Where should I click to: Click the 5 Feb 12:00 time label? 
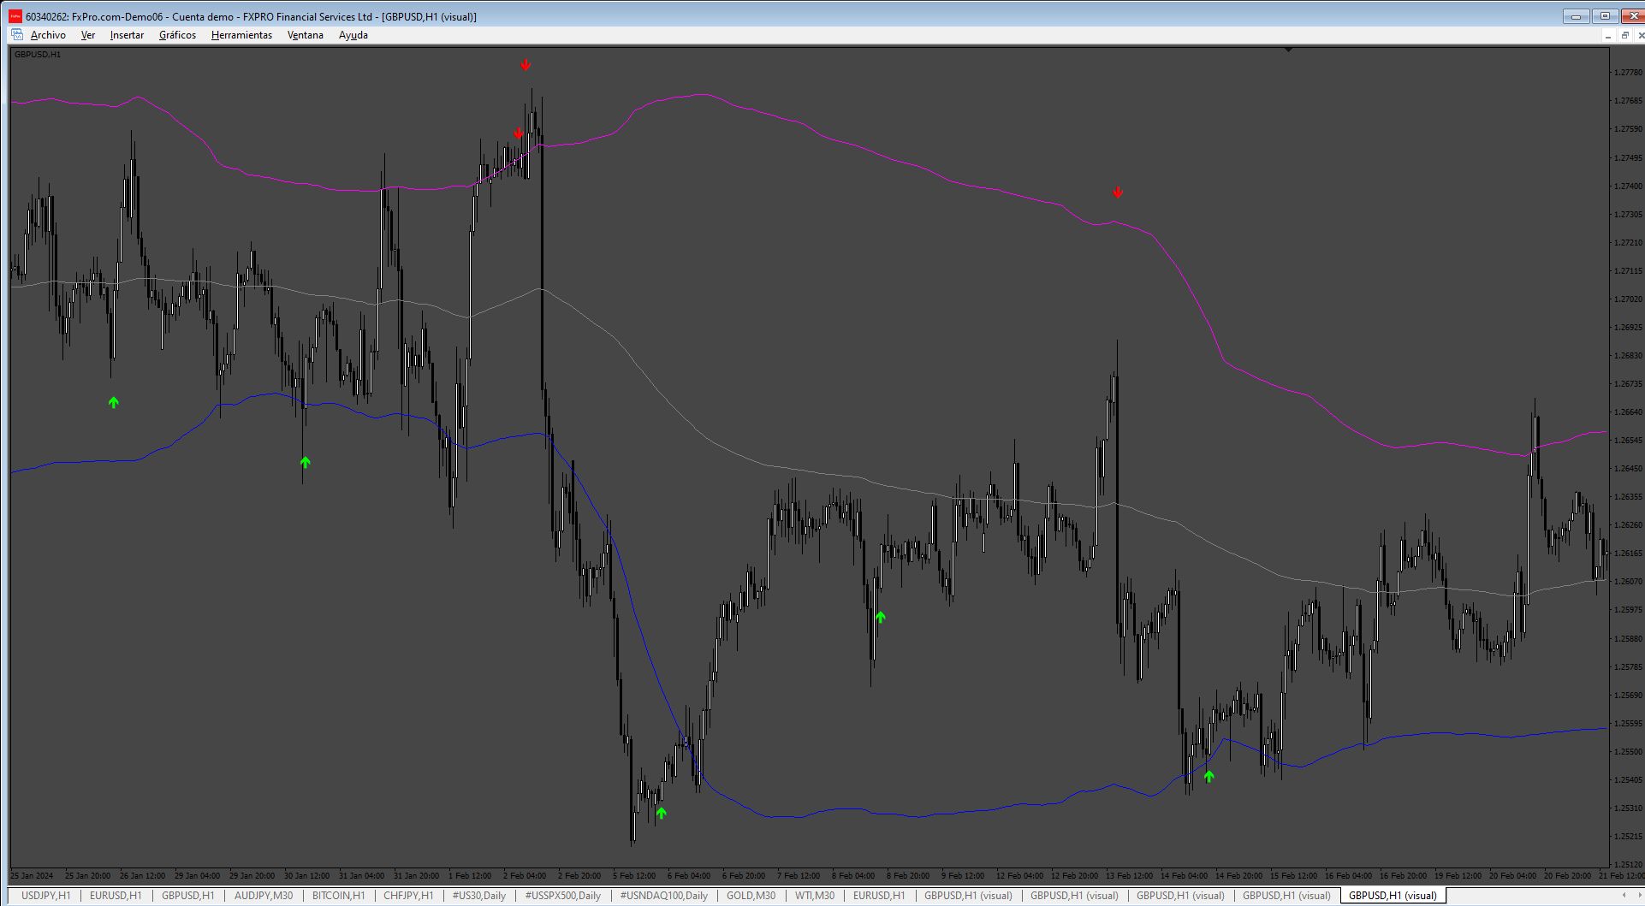[x=634, y=876]
